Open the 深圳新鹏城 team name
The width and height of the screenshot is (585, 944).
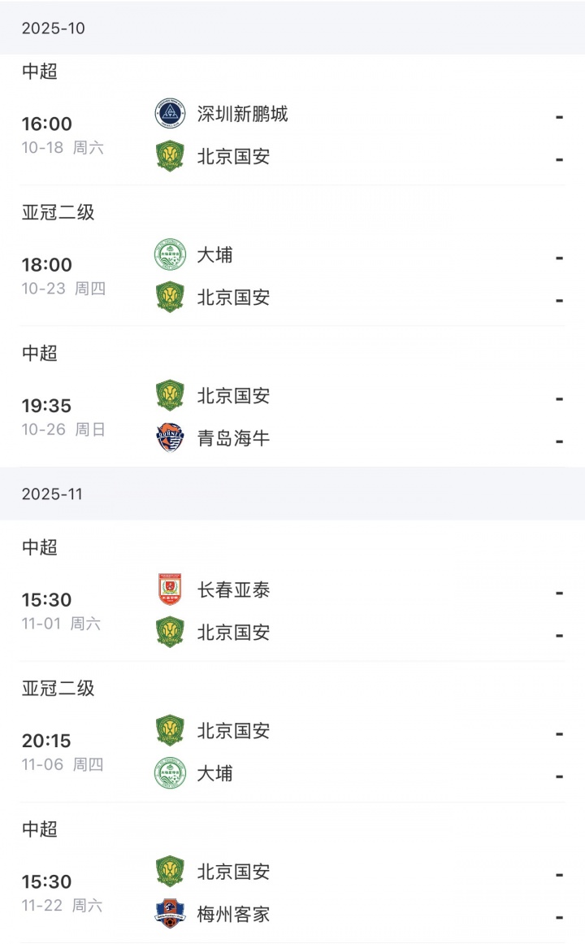242,113
